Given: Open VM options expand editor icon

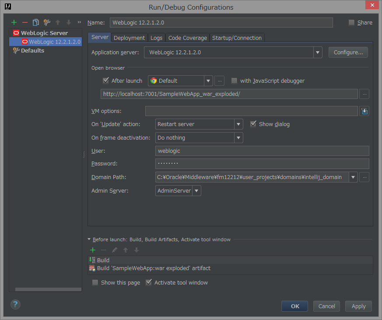Looking at the screenshot, I should click(x=364, y=111).
